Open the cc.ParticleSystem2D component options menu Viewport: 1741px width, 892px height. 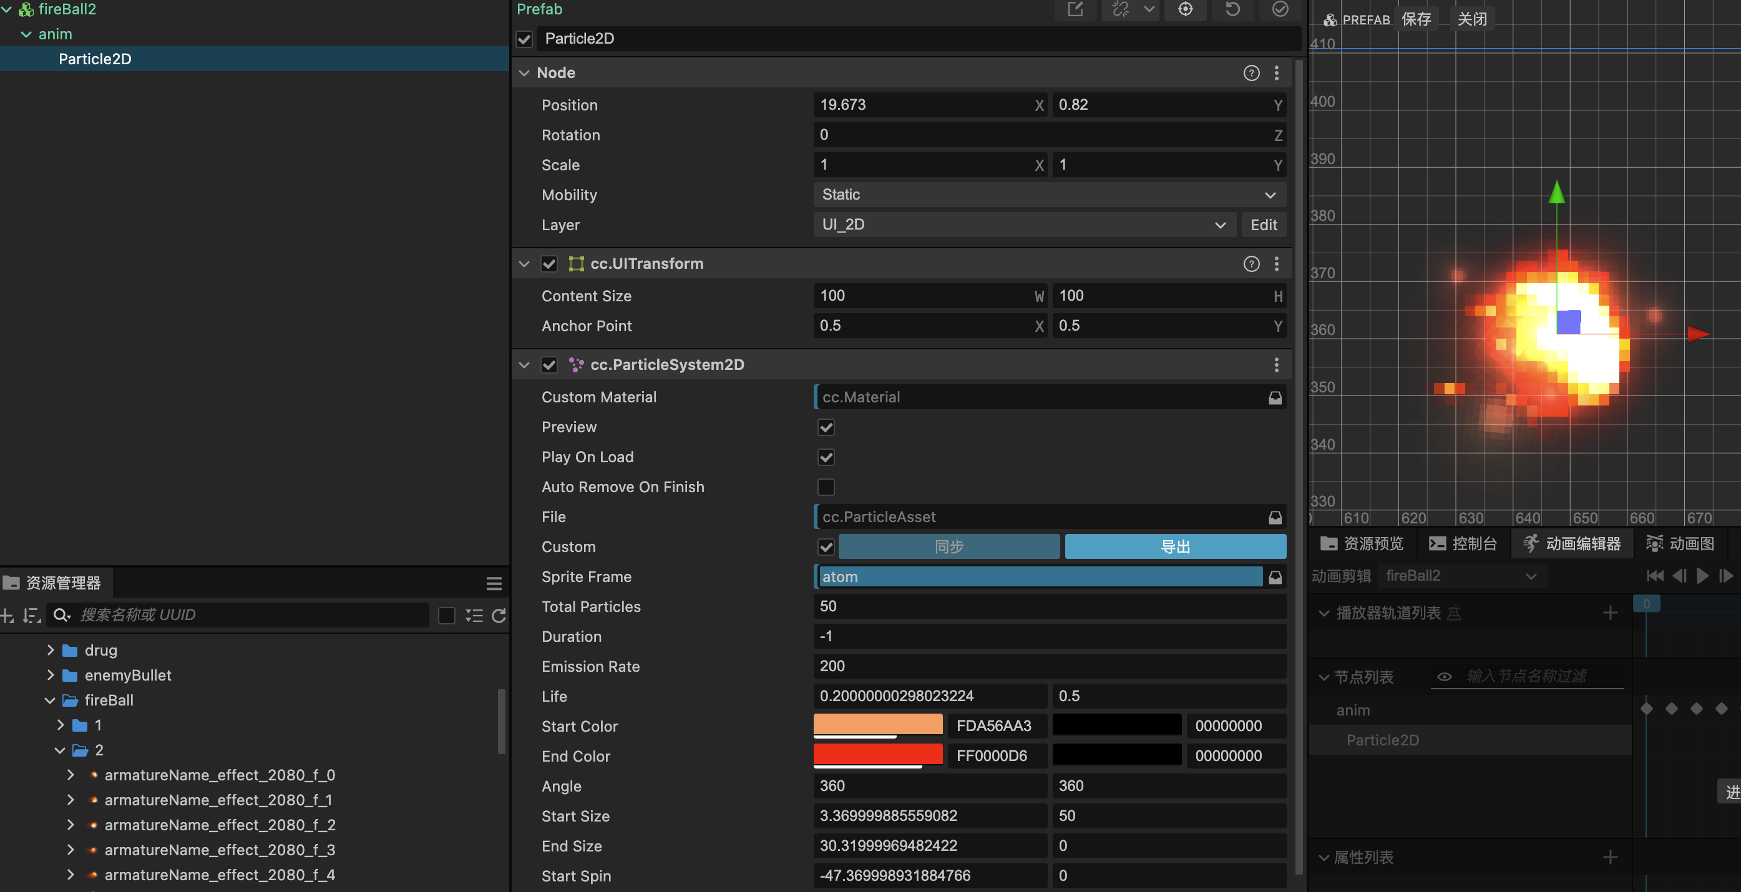click(1276, 365)
